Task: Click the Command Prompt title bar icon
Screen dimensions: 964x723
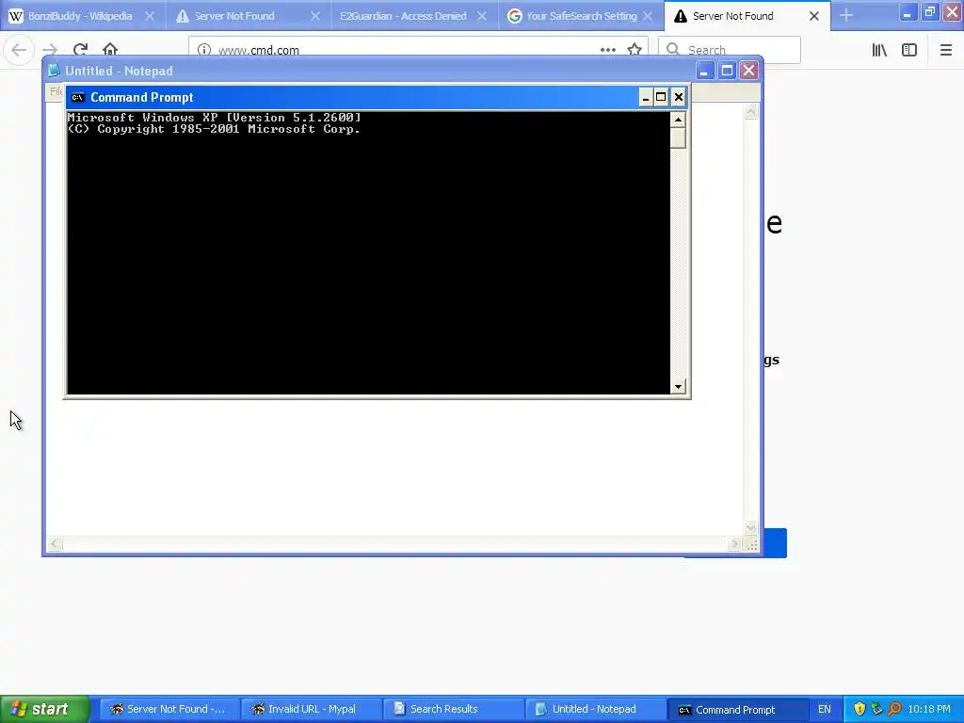Action: pyautogui.click(x=77, y=97)
